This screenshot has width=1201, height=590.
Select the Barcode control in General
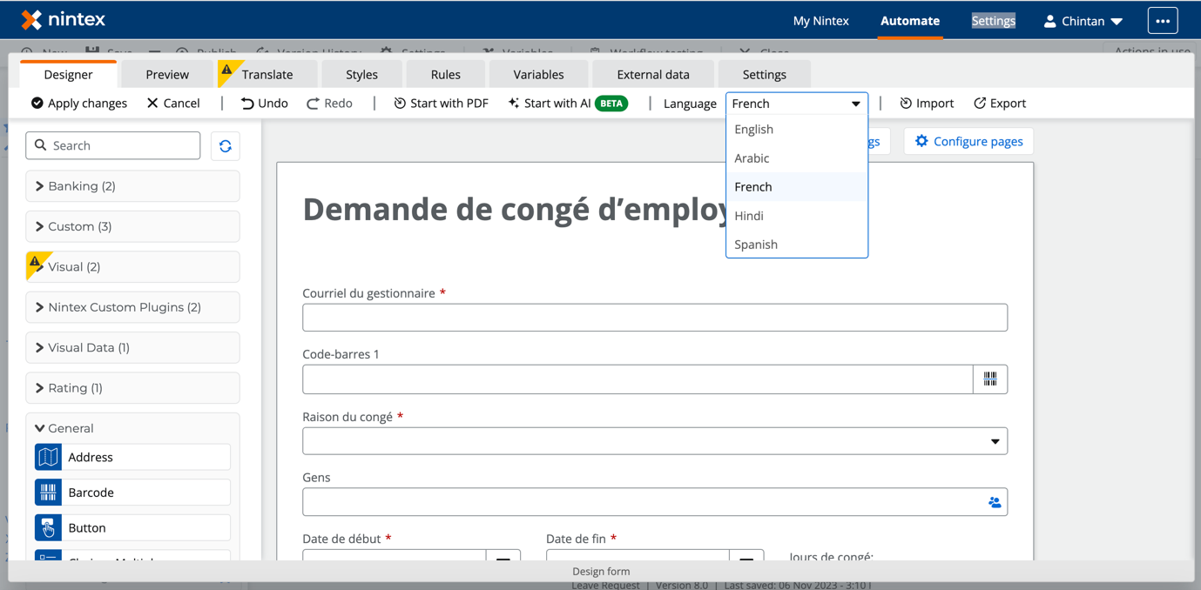132,493
